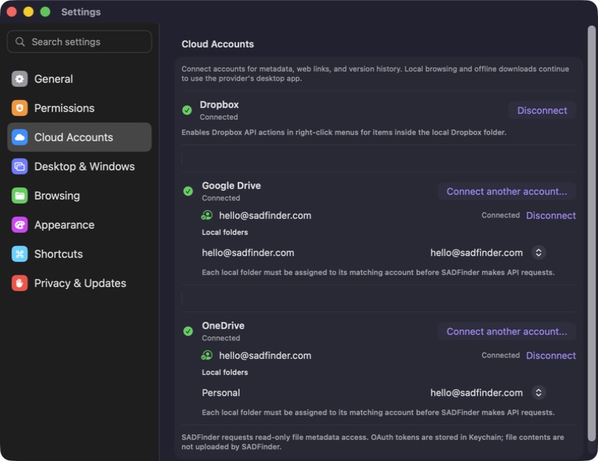The height and width of the screenshot is (461, 598).
Task: Click the General gear icon in sidebar
Action: tap(20, 79)
